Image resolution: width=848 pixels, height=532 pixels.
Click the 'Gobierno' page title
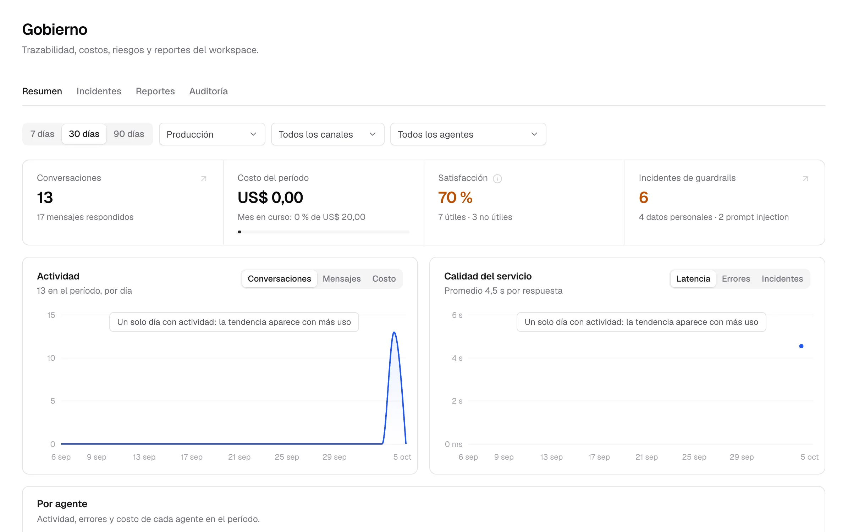(55, 29)
